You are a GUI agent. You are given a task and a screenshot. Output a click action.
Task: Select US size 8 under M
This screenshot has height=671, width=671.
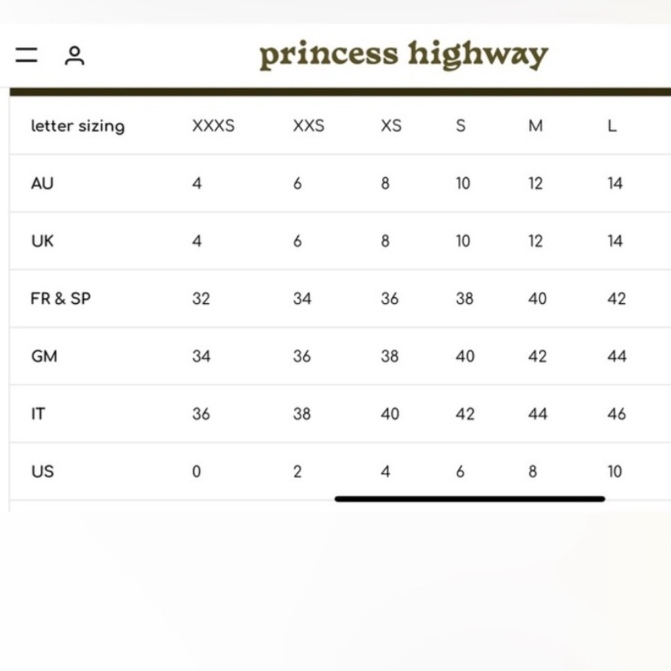tap(533, 472)
